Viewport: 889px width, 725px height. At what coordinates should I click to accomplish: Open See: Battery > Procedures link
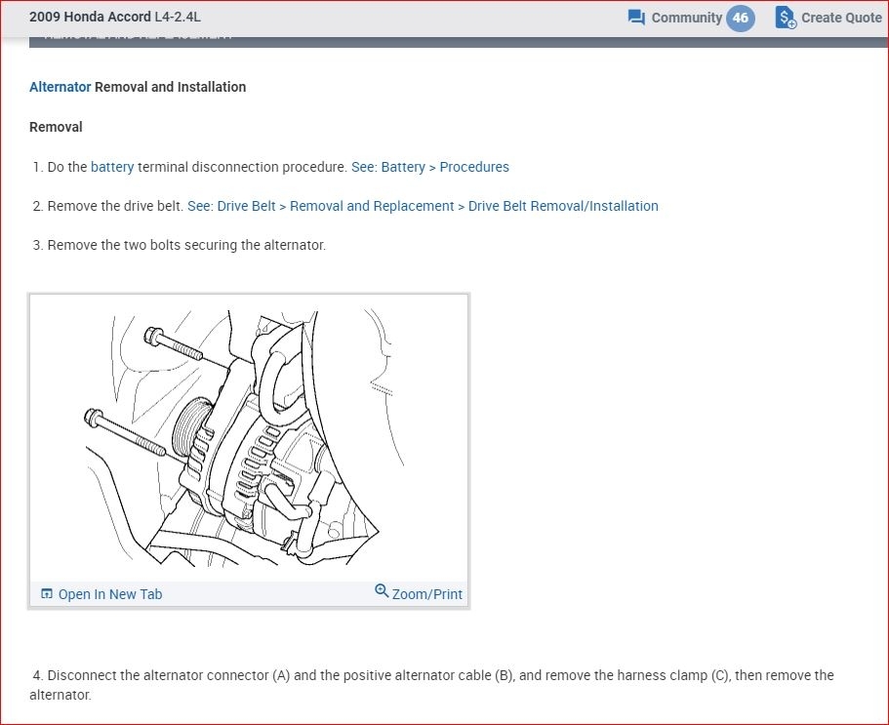tap(430, 167)
